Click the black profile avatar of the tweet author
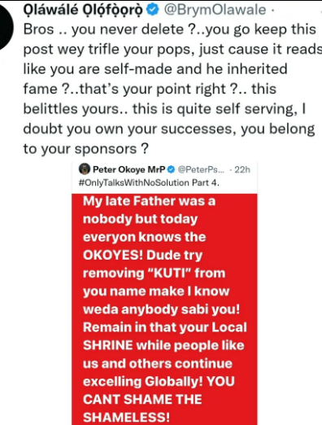322x425 pixels. [6, 26]
